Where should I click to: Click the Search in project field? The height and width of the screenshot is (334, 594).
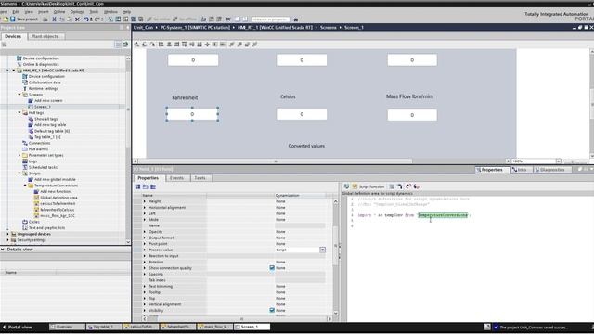click(x=270, y=19)
